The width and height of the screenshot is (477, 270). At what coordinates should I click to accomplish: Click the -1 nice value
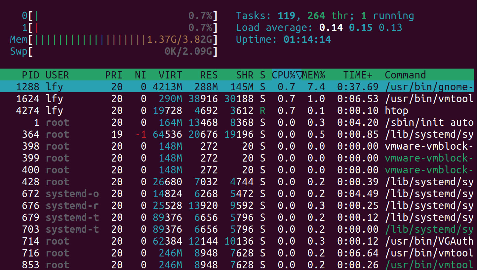(141, 135)
